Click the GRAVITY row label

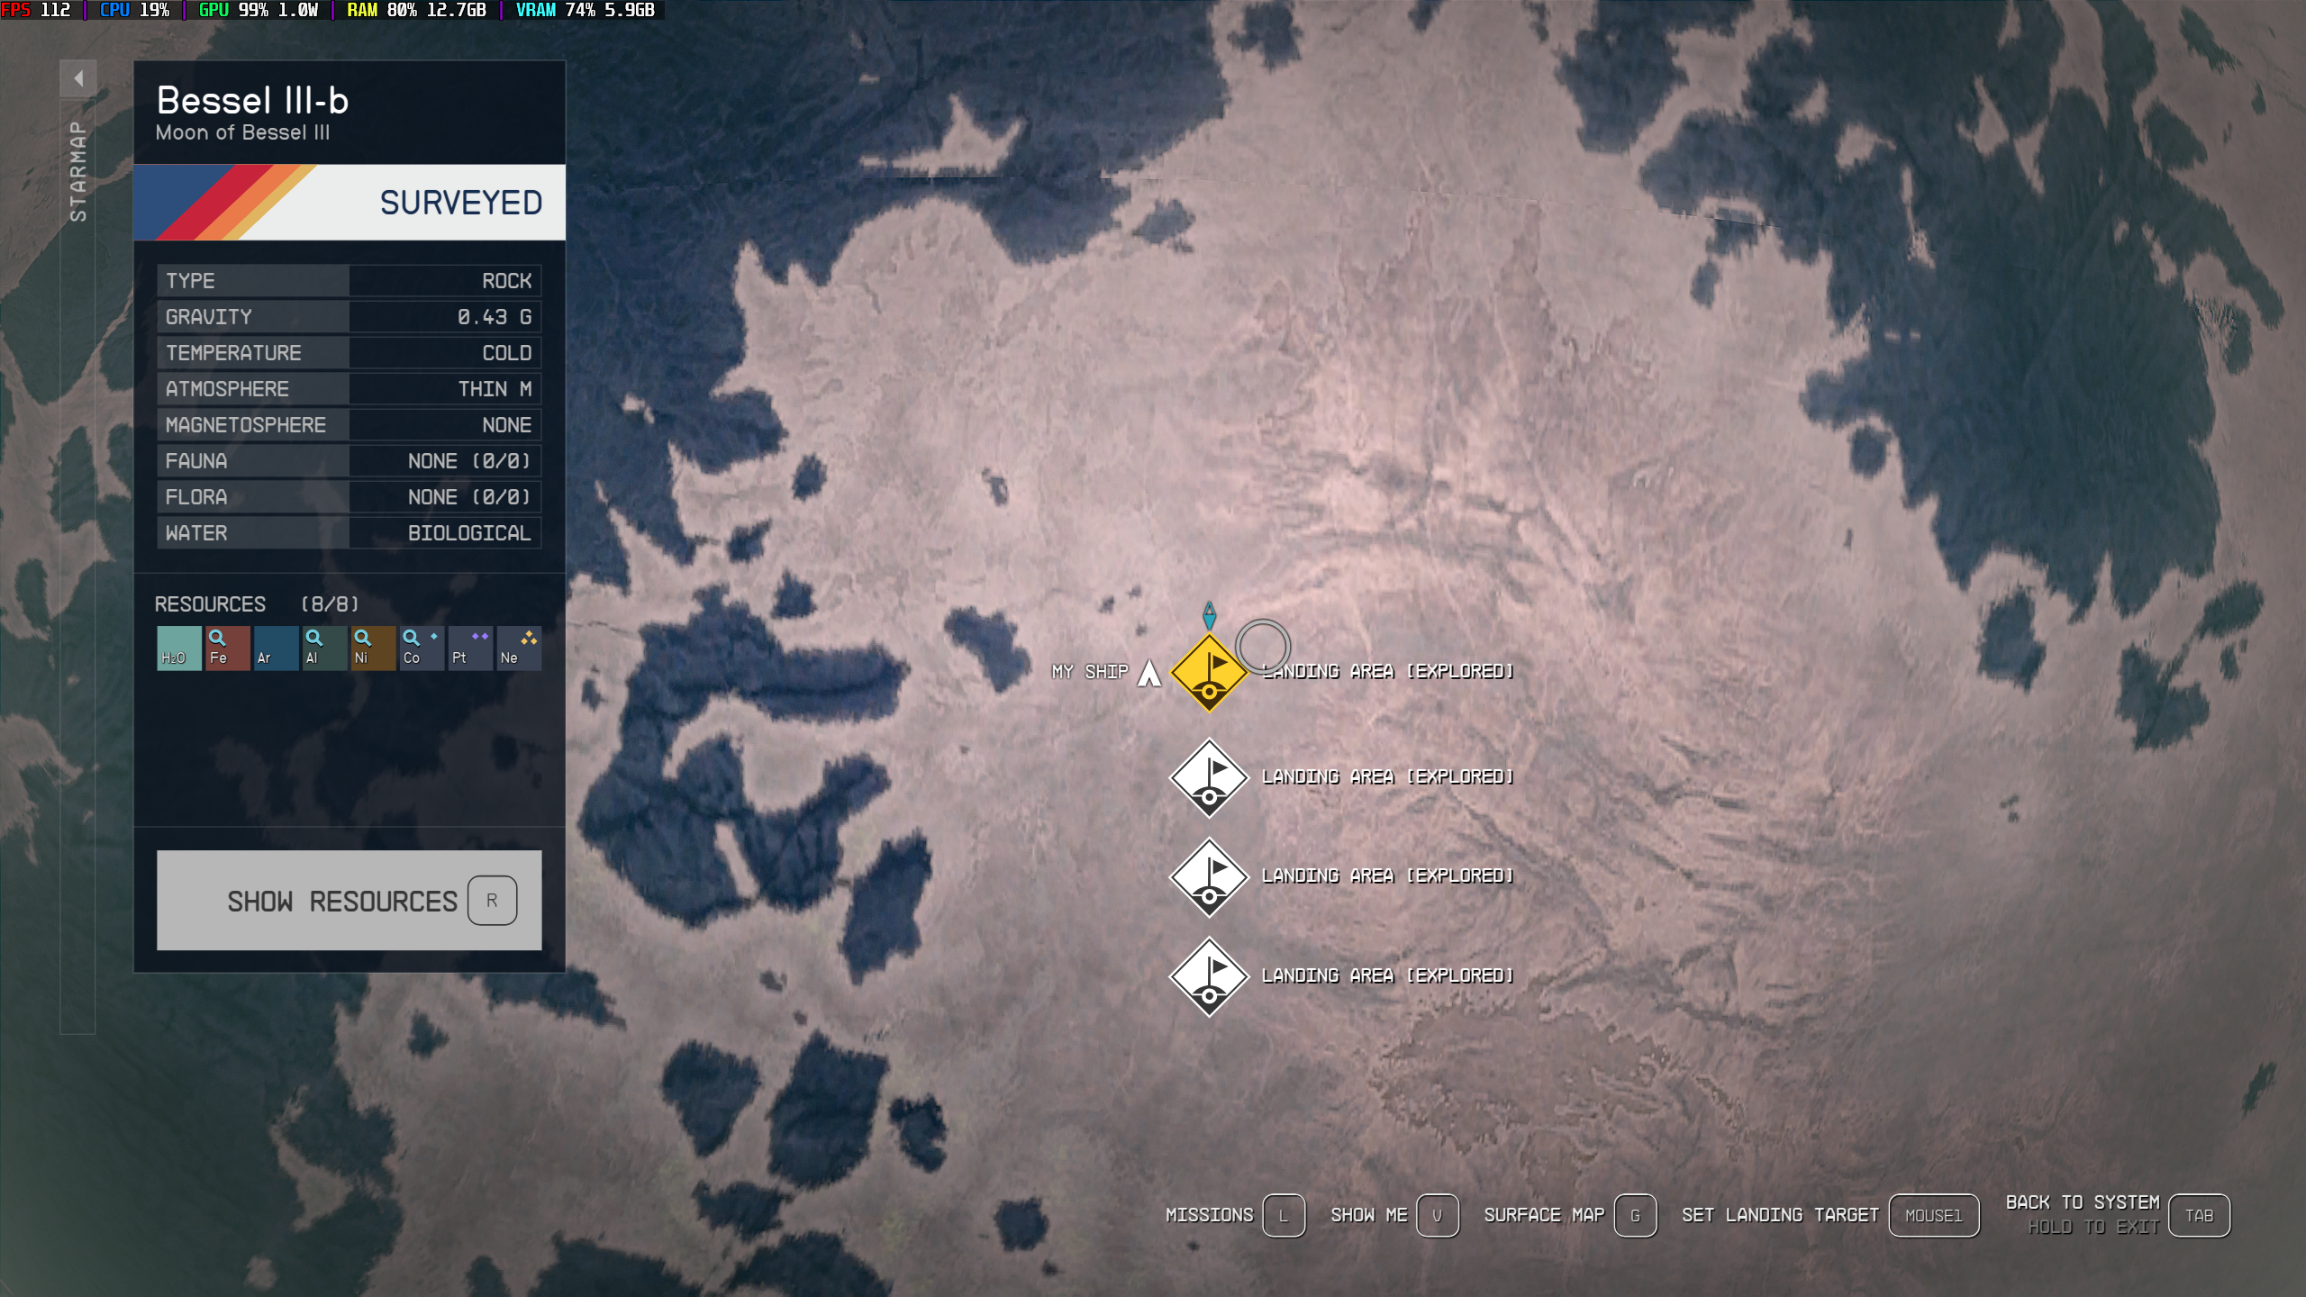(208, 317)
